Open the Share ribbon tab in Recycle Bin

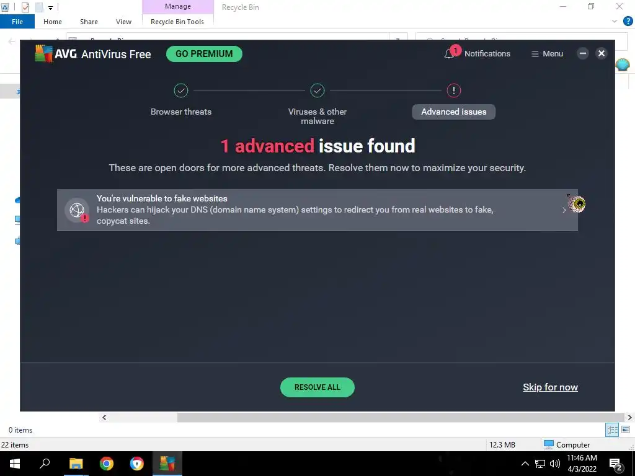click(89, 22)
